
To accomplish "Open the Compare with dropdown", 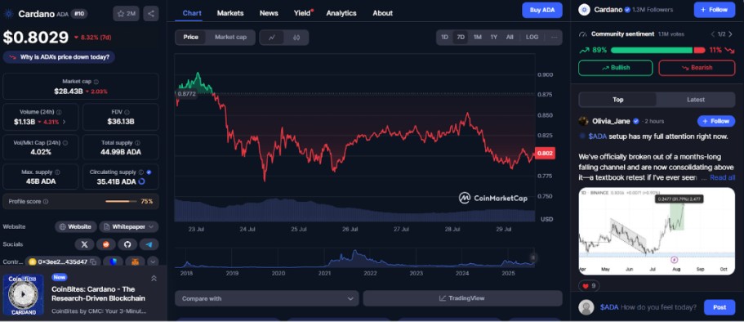I will click(x=267, y=298).
